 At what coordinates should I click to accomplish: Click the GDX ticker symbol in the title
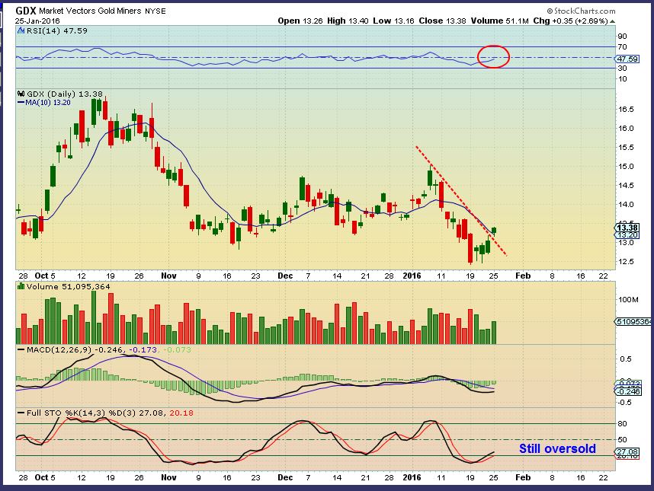point(25,11)
